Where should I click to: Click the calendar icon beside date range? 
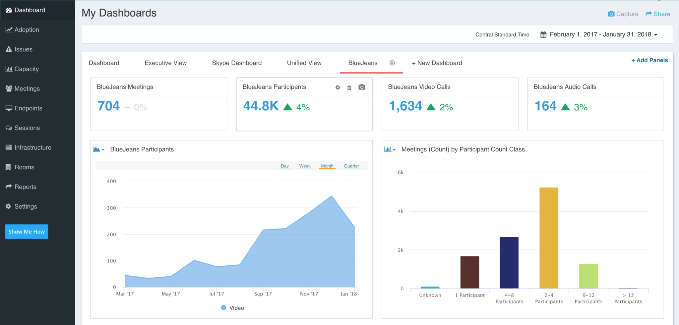pyautogui.click(x=543, y=34)
